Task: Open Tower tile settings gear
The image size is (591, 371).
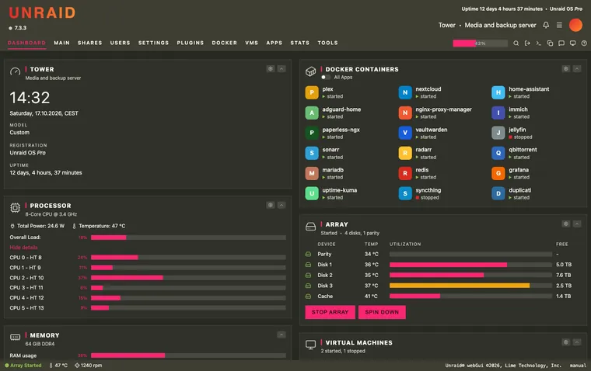Action: pos(271,69)
